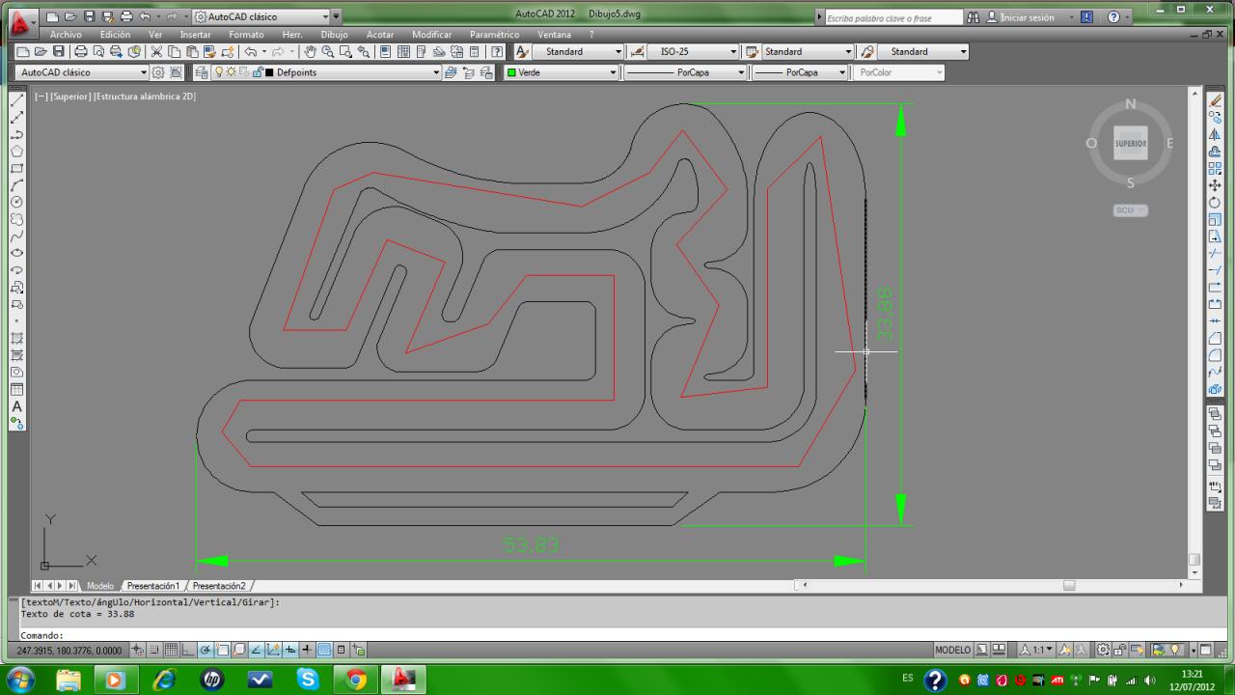Select the Rotate tool
The height and width of the screenshot is (695, 1235).
[1216, 202]
